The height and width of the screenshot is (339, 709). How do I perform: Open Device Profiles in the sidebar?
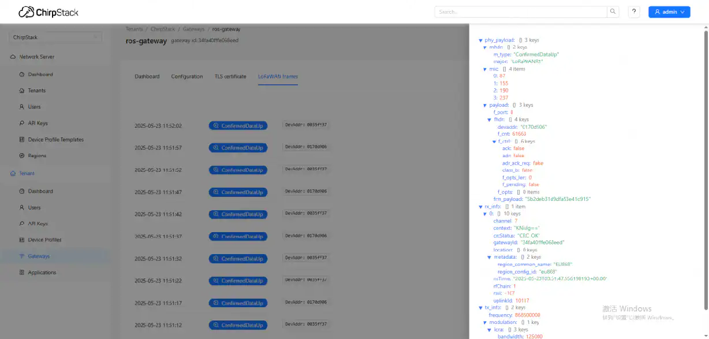pos(44,240)
